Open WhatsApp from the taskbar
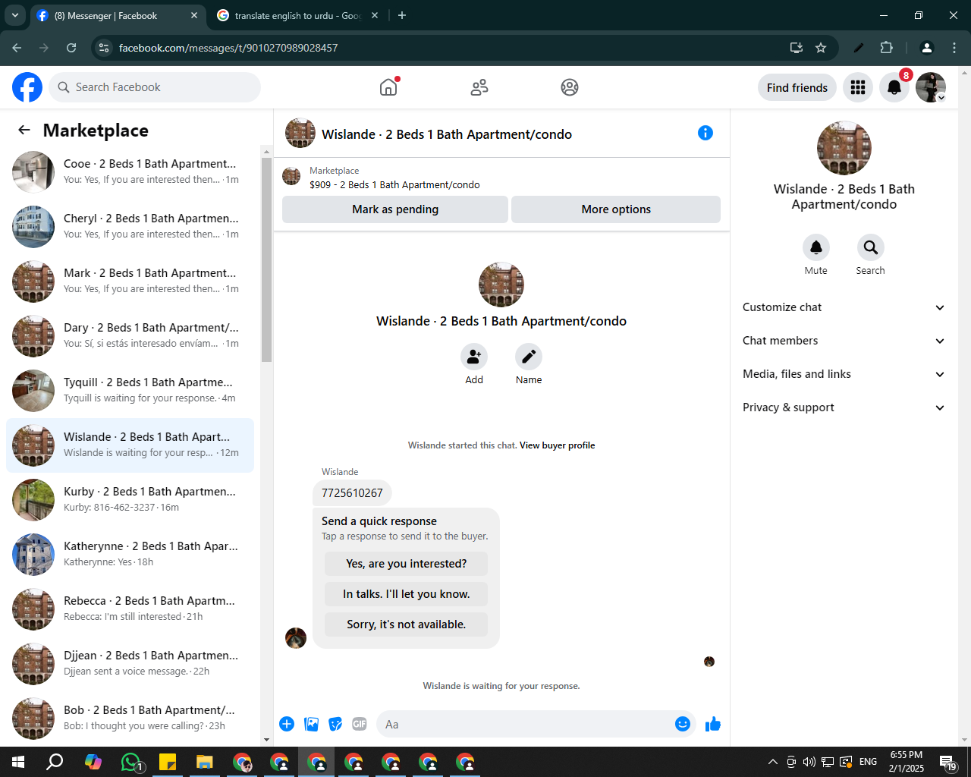The height and width of the screenshot is (777, 971). click(130, 762)
